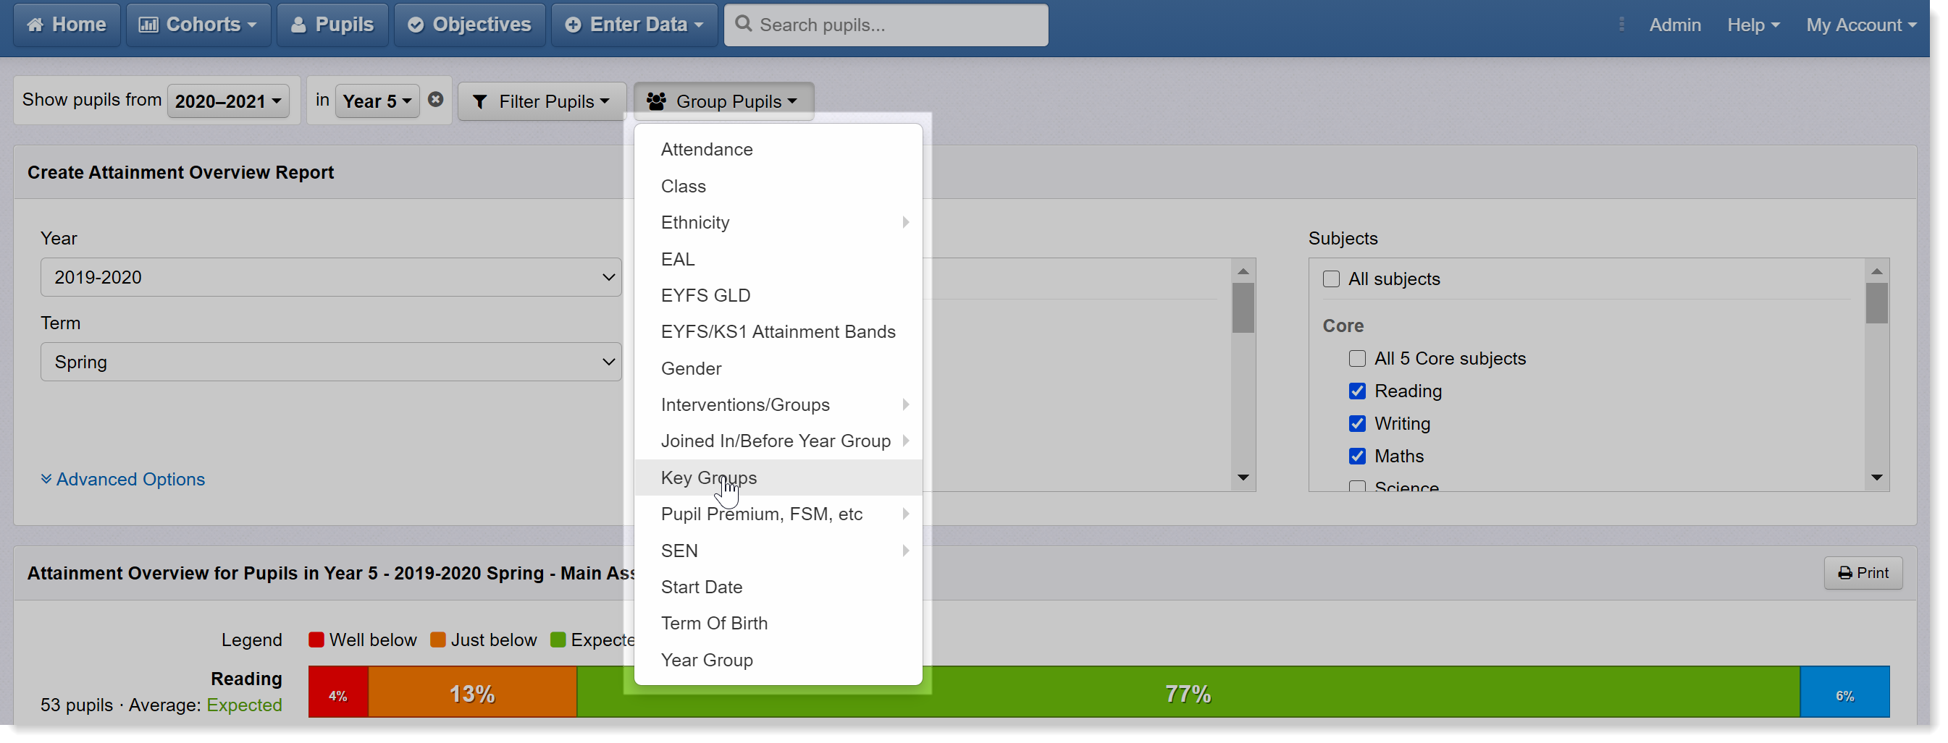Uncheck the Writing subject checkbox
This screenshot has height=743, width=1948.
click(x=1356, y=423)
